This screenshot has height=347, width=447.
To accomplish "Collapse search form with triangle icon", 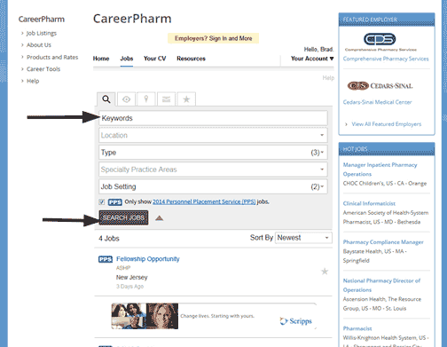I will (x=160, y=218).
